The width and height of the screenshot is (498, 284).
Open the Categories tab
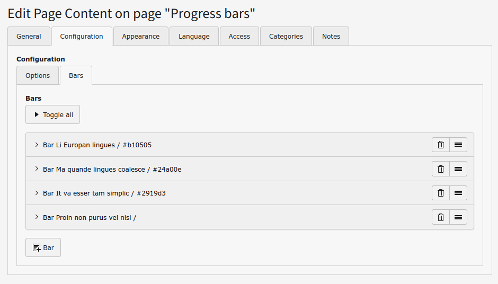(286, 37)
